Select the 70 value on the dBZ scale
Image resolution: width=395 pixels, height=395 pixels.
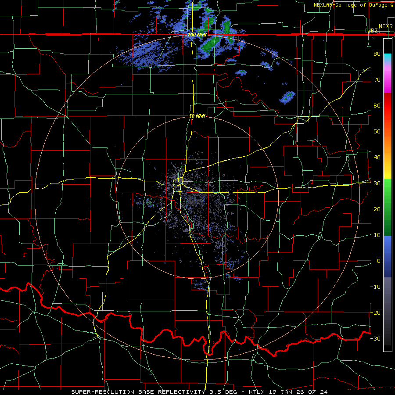click(377, 79)
